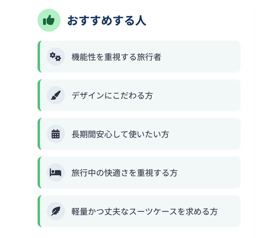The height and width of the screenshot is (238, 272).
Task: Click green accent bar of the 軽量かつ丈夫 card
Action: 39,211
